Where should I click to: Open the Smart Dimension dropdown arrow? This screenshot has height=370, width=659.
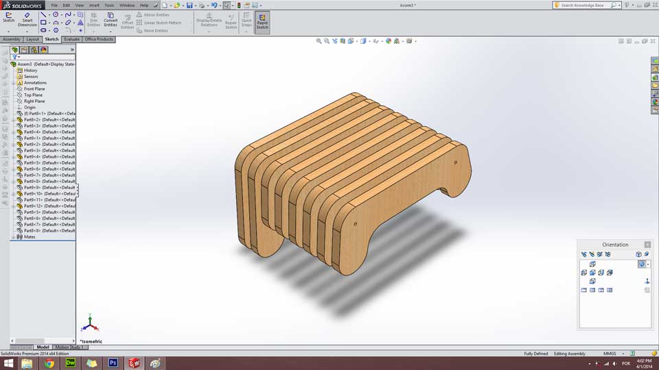click(27, 31)
